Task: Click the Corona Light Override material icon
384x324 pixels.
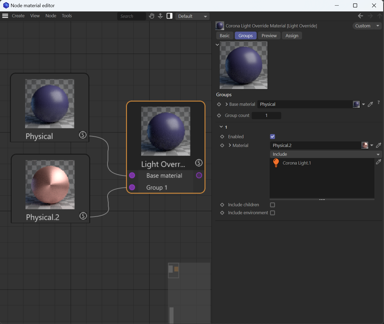Action: pyautogui.click(x=220, y=26)
